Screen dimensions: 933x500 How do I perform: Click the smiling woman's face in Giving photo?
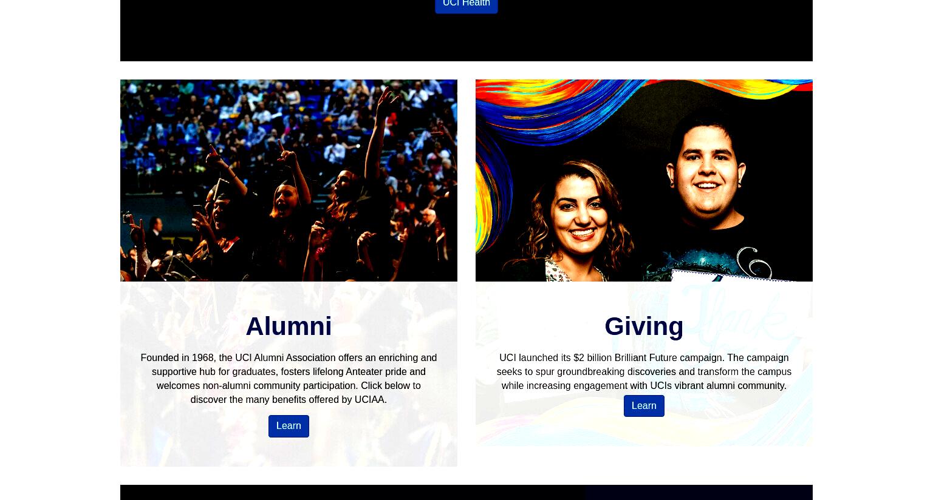581,215
